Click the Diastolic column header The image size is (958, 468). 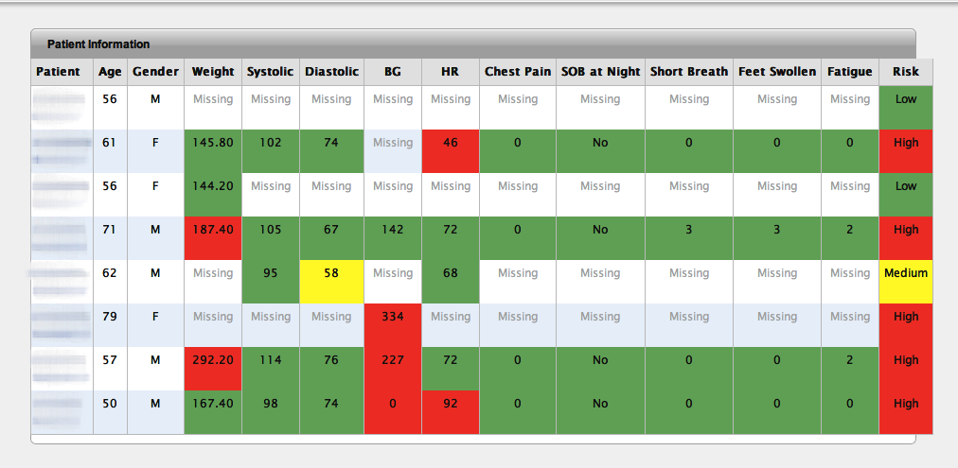pos(331,72)
